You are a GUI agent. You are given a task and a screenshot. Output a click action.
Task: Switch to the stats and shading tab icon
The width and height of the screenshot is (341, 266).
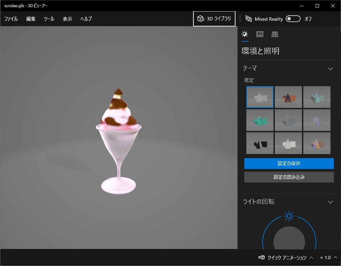click(x=260, y=34)
